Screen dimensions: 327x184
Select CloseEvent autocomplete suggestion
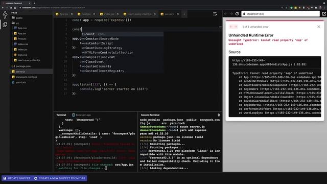pos(123,62)
